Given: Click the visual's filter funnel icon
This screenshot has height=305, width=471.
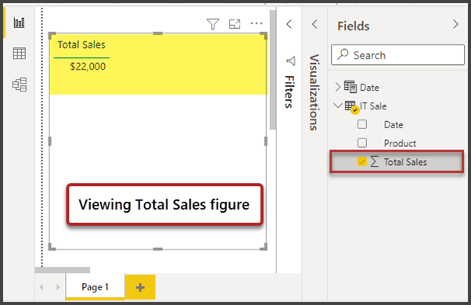Looking at the screenshot, I should tap(213, 24).
